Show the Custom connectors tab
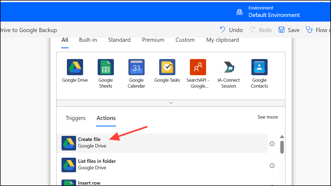The image size is (331, 186). coord(185,40)
